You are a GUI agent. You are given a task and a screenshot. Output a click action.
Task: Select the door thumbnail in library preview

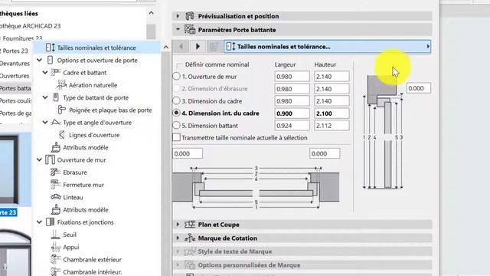pos(15,169)
